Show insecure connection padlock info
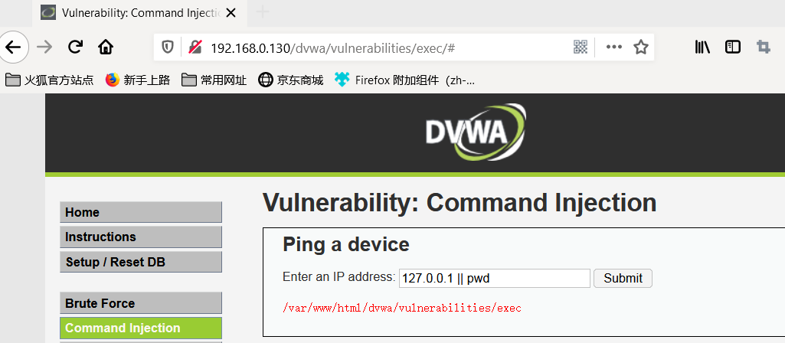785x343 pixels. pos(195,47)
